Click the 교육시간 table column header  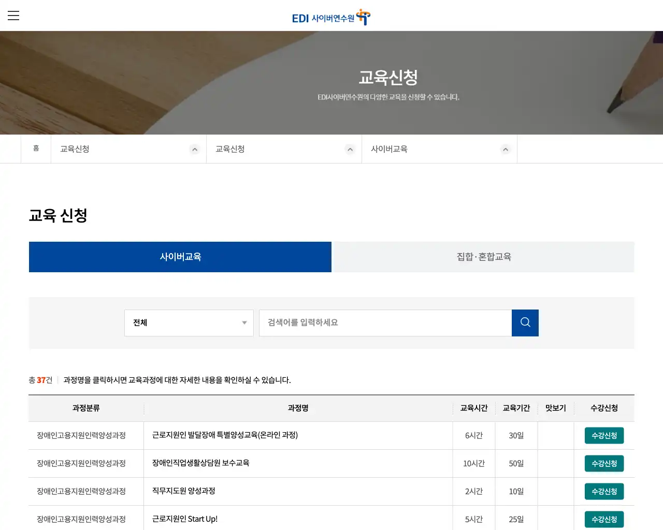click(x=473, y=408)
